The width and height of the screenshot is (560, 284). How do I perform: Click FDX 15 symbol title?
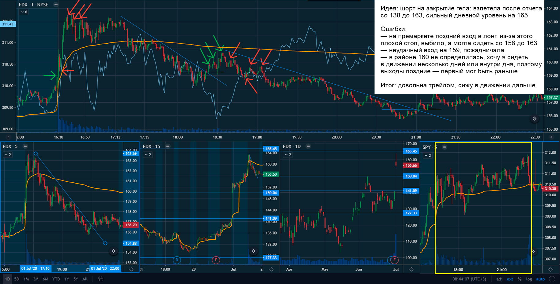[x=151, y=146]
